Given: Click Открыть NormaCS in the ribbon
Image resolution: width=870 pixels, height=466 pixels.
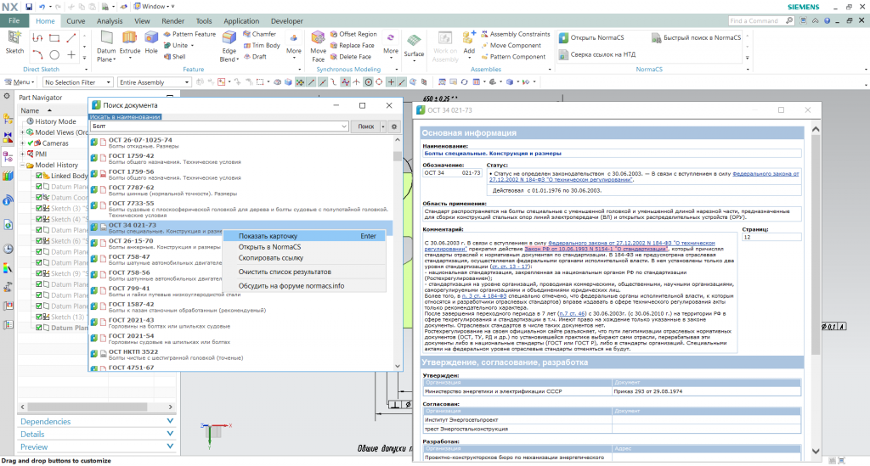Looking at the screenshot, I should pyautogui.click(x=591, y=37).
